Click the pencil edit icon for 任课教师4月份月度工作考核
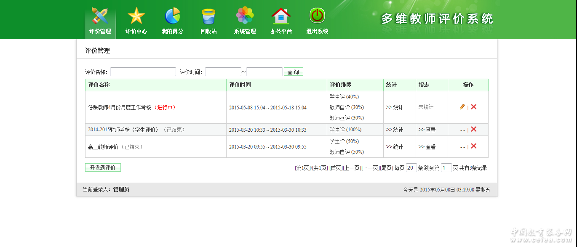The image size is (577, 247). point(462,107)
